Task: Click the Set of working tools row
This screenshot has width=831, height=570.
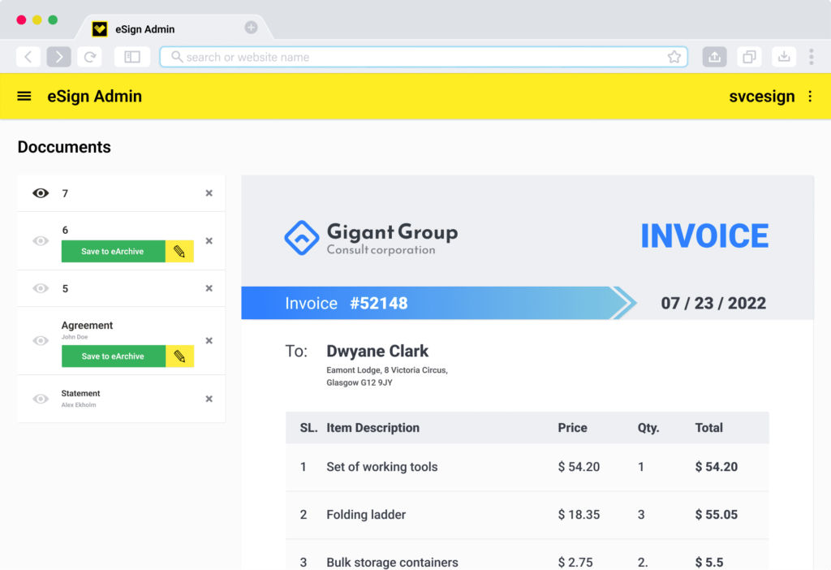Action: [527, 467]
